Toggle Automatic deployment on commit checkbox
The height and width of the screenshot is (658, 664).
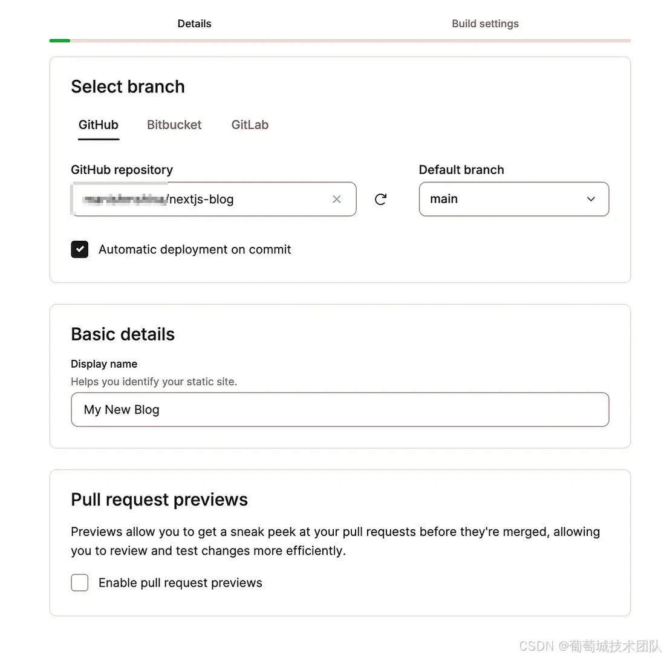pos(80,249)
